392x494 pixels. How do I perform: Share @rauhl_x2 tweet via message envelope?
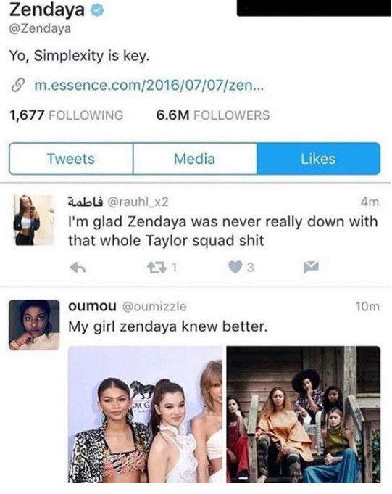coord(311,267)
